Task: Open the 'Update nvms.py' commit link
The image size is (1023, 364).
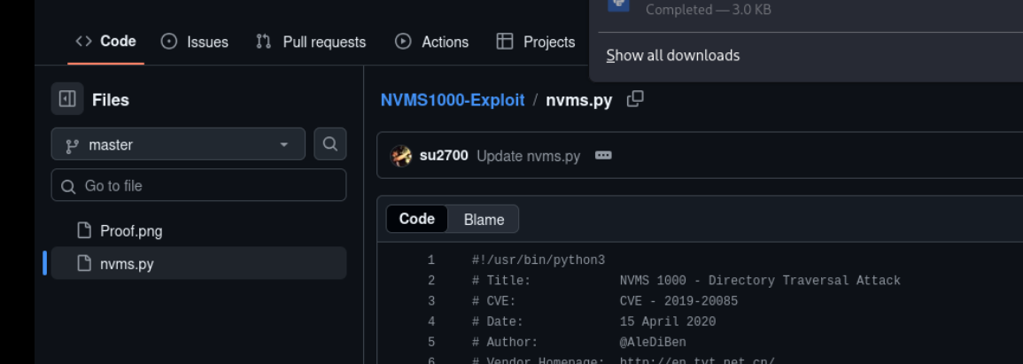Action: point(528,156)
